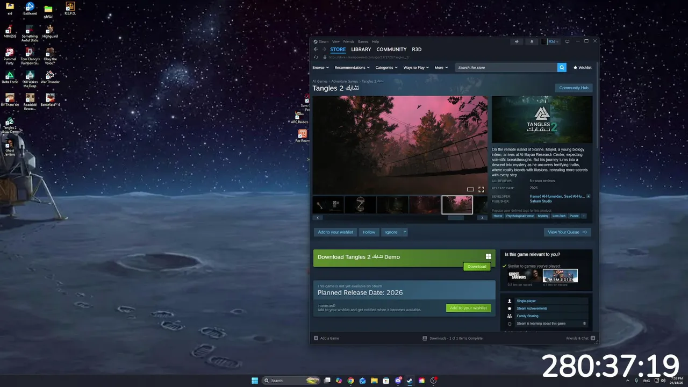Click the MIMESIS similar game thumbnail
The image size is (688, 387).
[560, 276]
